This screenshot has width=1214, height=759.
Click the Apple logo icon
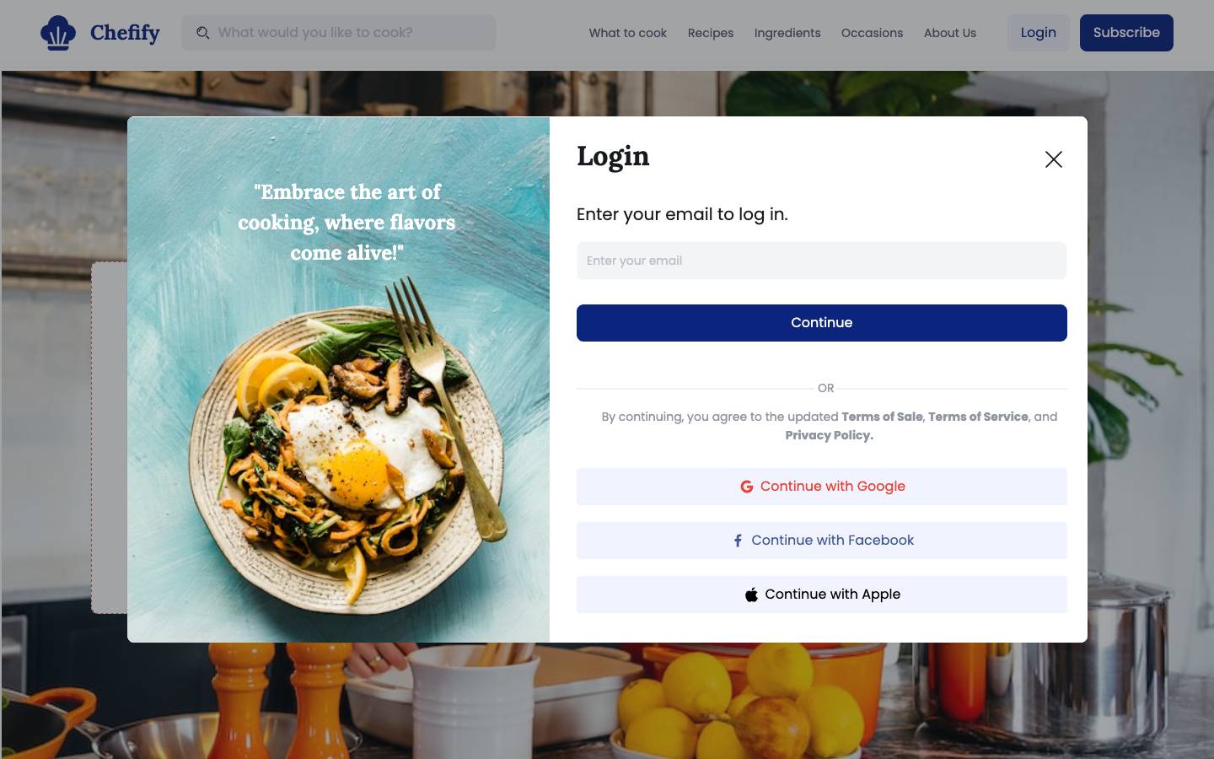click(x=751, y=595)
